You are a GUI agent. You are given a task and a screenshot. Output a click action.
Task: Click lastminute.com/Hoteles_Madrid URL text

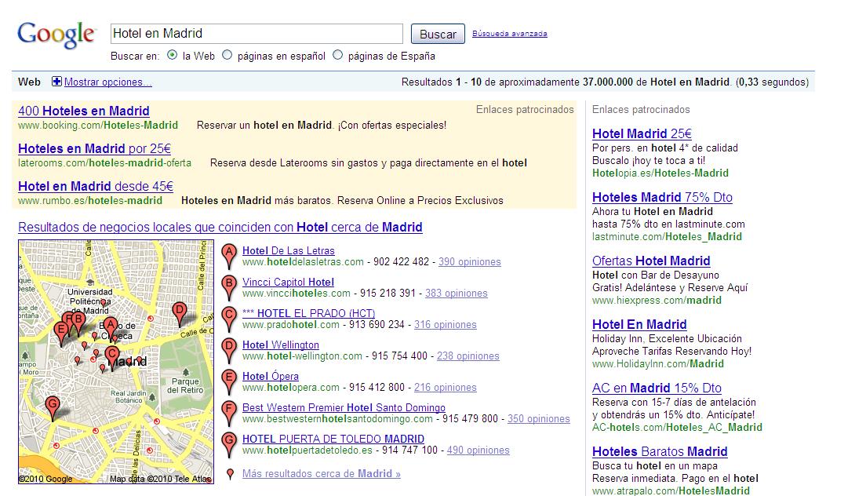click(667, 237)
